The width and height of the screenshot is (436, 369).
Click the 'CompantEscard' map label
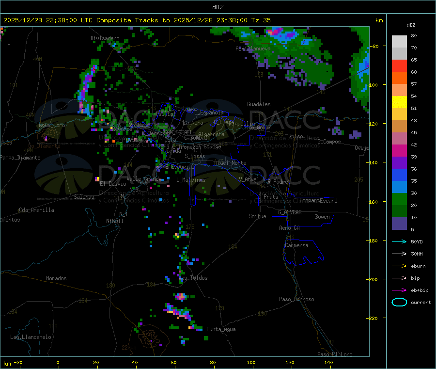pos(318,201)
